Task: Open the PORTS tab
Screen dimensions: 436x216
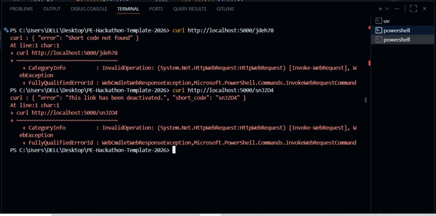Action: point(156,9)
